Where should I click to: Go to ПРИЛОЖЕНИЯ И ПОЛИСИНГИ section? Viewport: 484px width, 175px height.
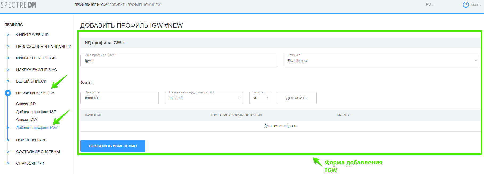[44, 46]
